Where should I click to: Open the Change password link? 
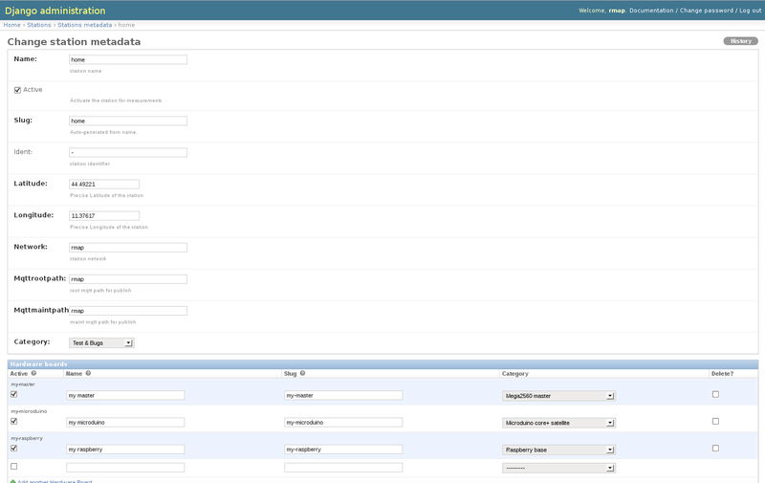(706, 11)
